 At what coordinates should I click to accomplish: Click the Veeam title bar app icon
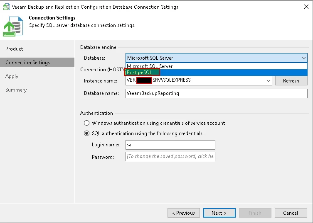click(x=6, y=7)
